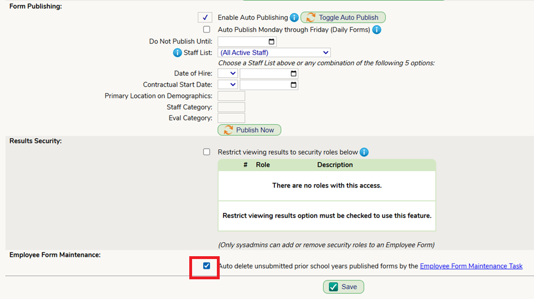Open the Staff List dropdown
This screenshot has width=534, height=299.
[x=274, y=52]
